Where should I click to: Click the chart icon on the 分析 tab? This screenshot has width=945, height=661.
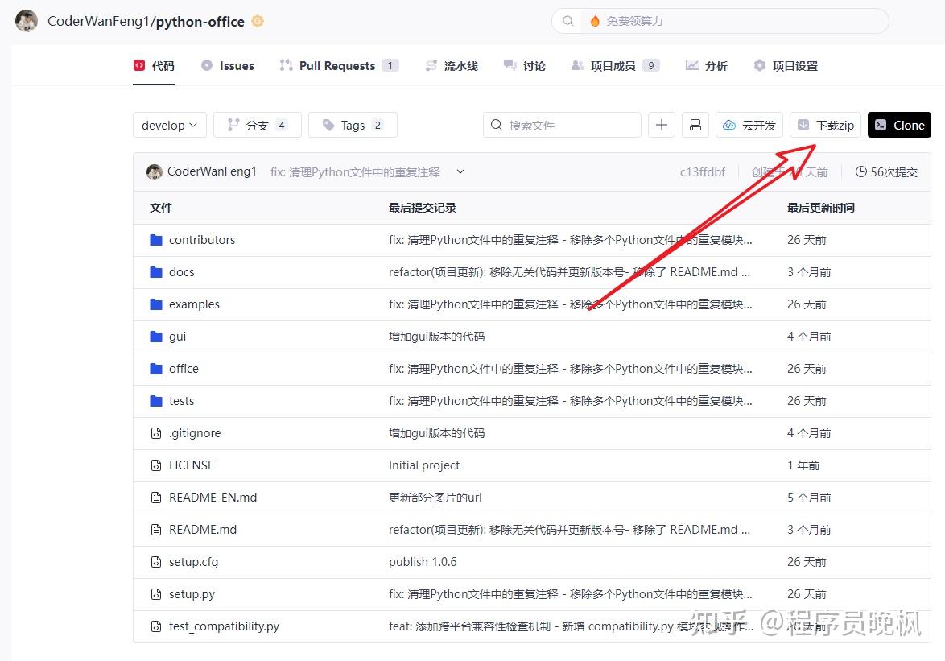point(691,65)
